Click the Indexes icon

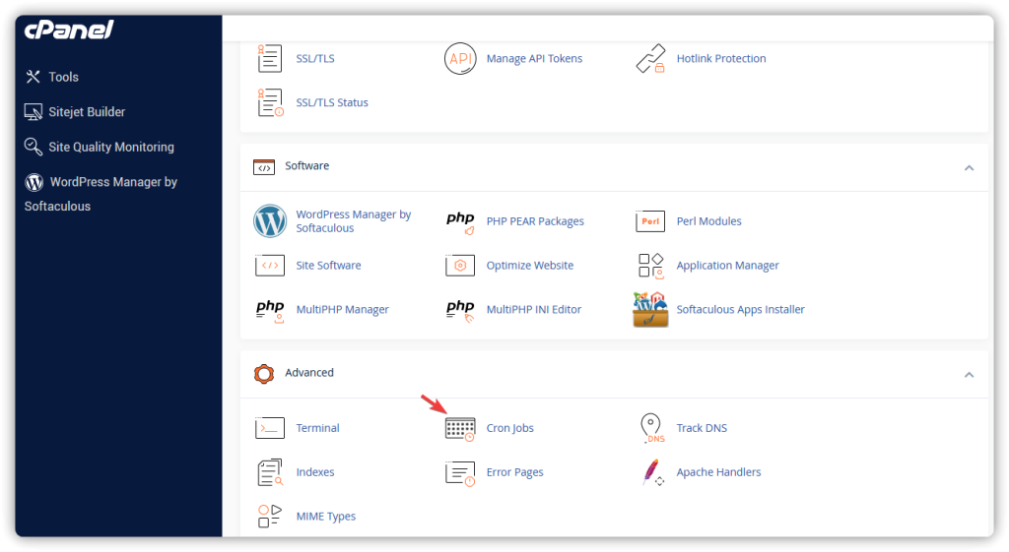point(270,473)
